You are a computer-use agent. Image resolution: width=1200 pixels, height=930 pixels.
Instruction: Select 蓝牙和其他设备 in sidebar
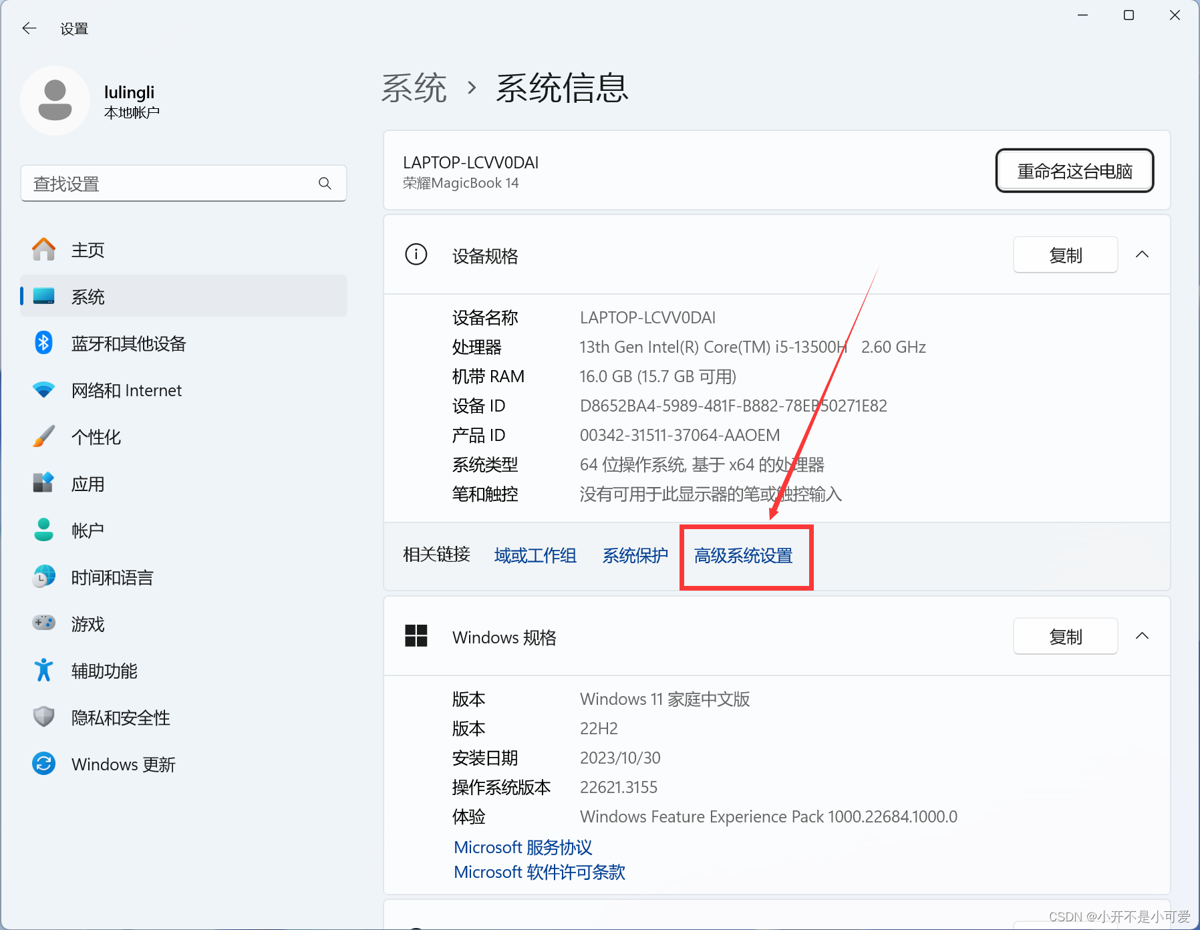[x=184, y=343]
